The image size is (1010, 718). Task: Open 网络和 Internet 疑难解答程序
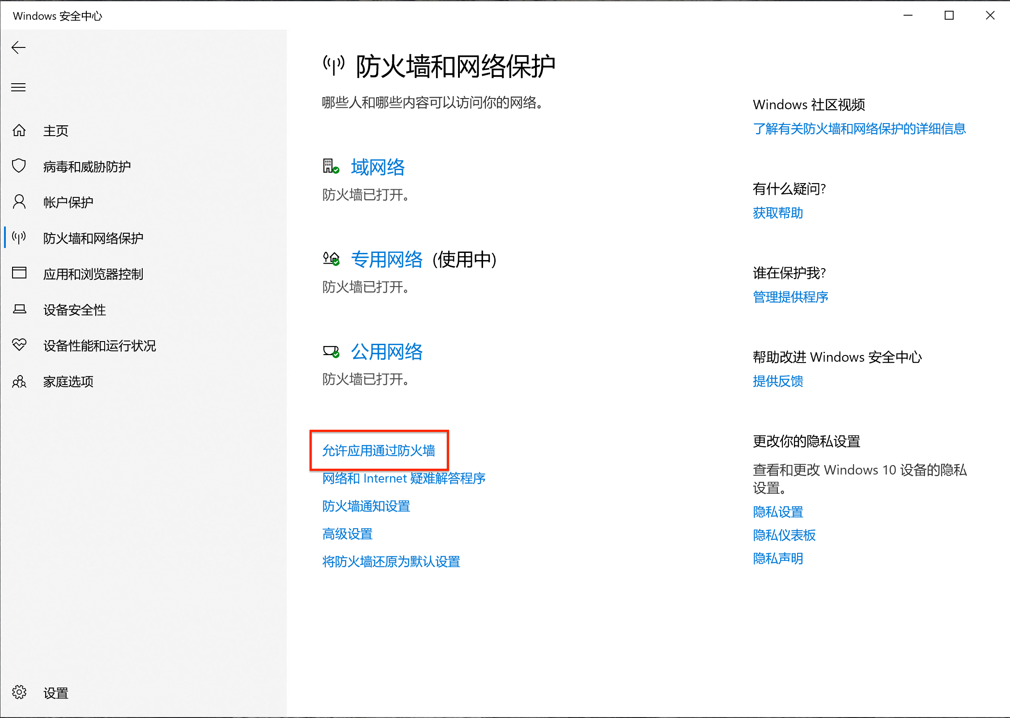(403, 479)
